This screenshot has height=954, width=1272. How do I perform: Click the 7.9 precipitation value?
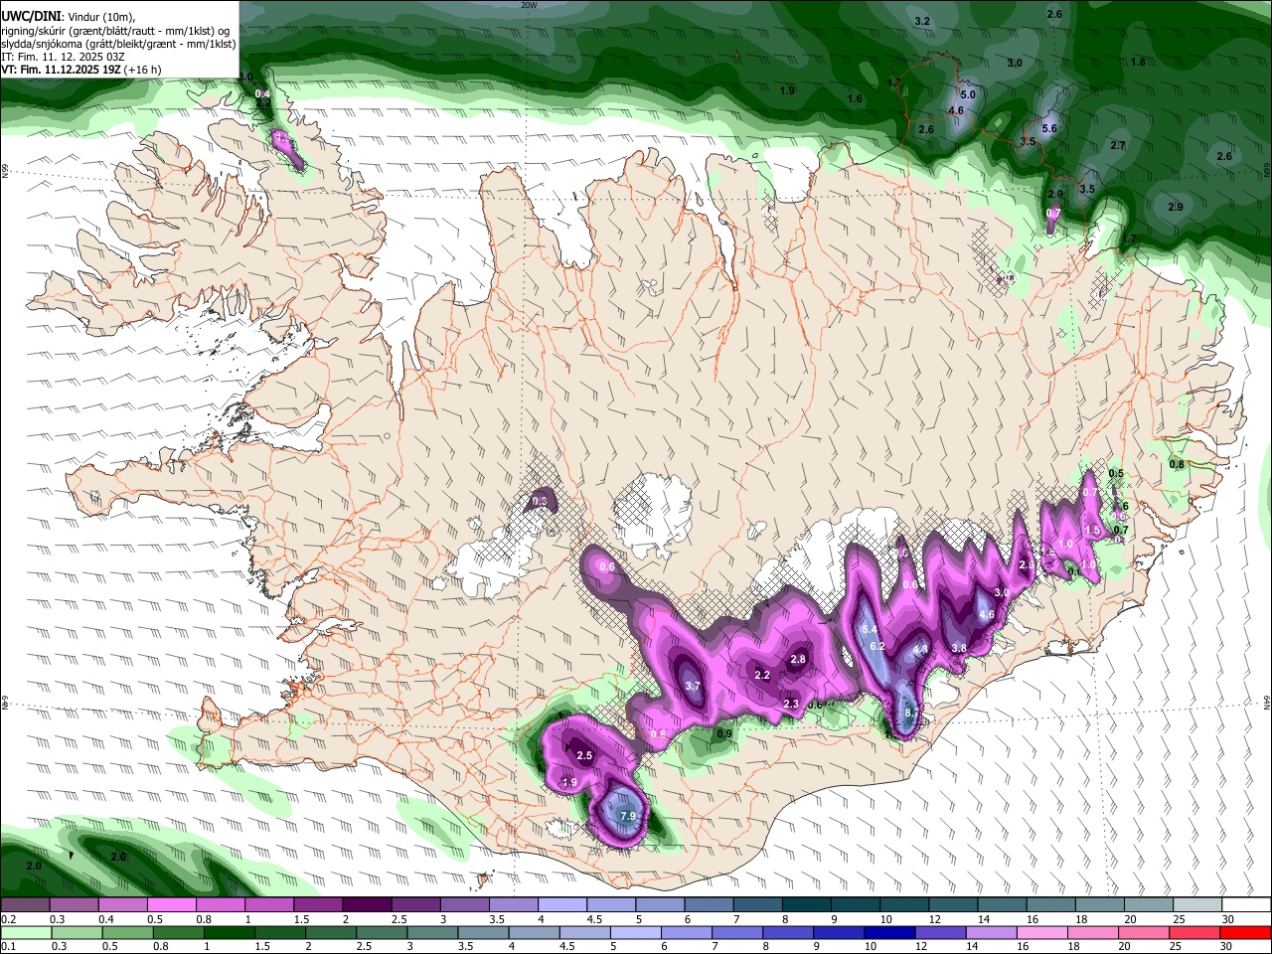point(628,816)
